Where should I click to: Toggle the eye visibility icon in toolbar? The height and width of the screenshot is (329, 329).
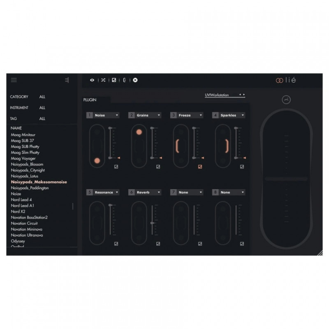tap(92, 80)
